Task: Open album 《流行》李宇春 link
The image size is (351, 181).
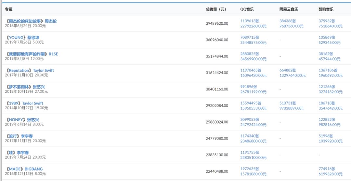Action: click(x=19, y=136)
